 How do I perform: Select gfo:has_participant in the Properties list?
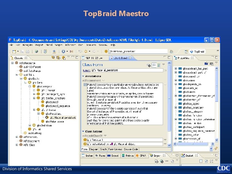(194, 127)
